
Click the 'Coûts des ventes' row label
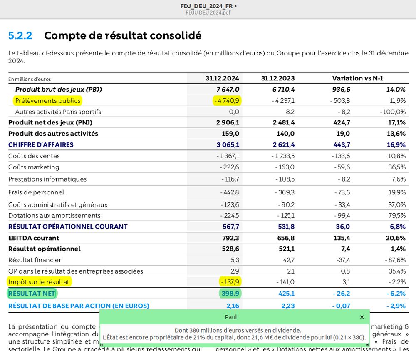34,156
